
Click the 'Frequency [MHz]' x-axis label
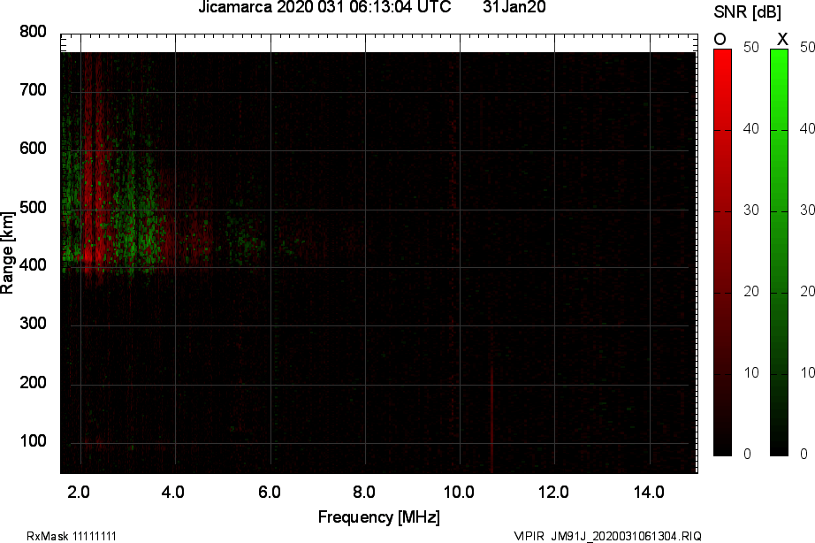(x=378, y=516)
